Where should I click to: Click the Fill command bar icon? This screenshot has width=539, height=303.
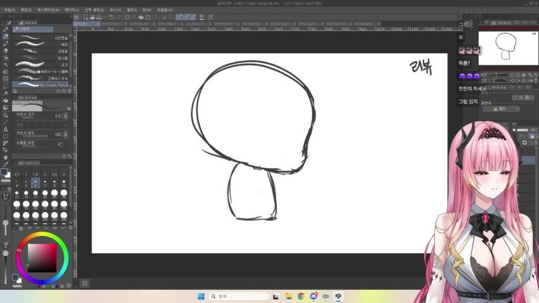tap(141, 17)
